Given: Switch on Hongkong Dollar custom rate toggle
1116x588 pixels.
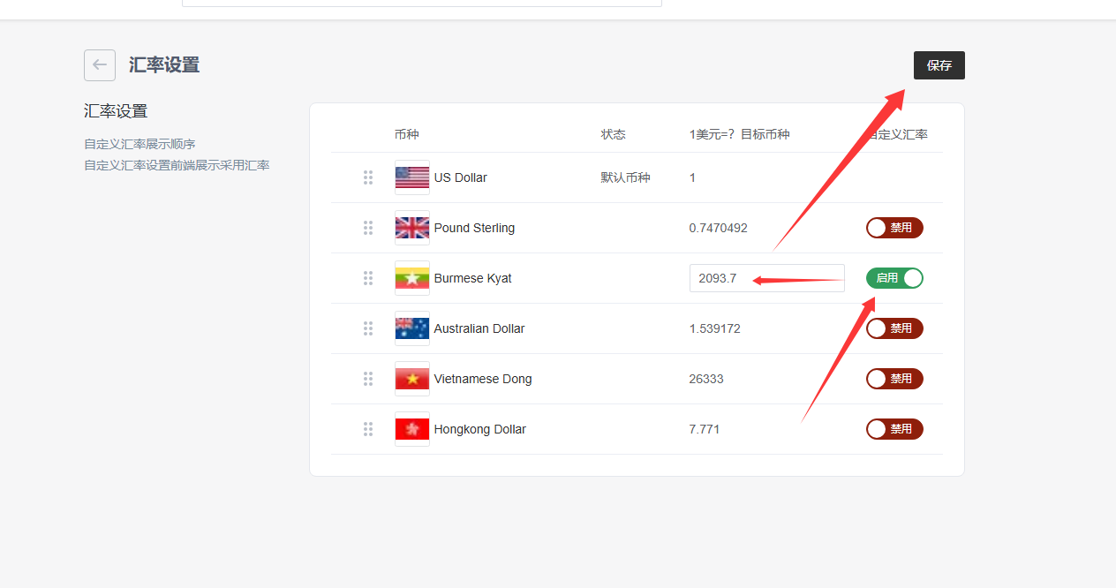Looking at the screenshot, I should (894, 429).
